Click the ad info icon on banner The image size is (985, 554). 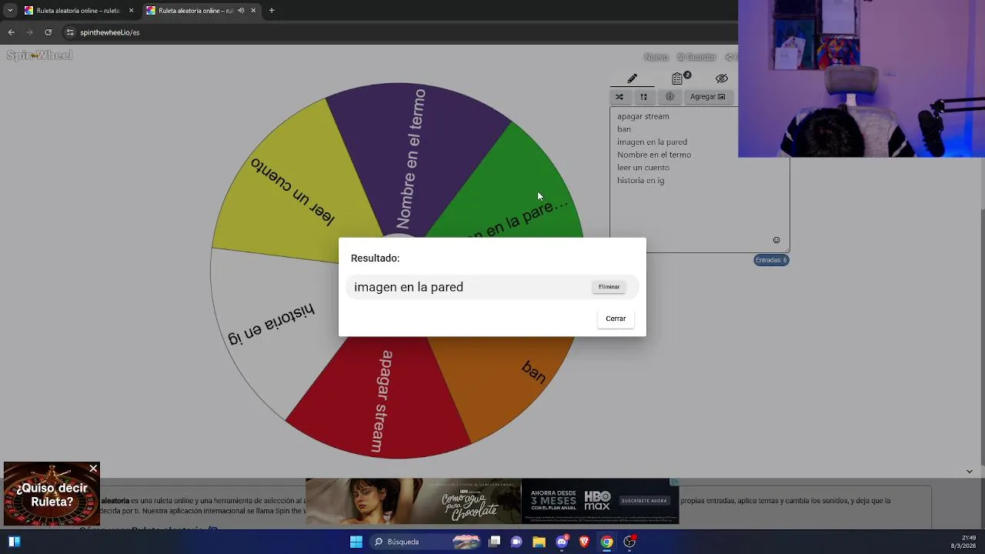[674, 482]
